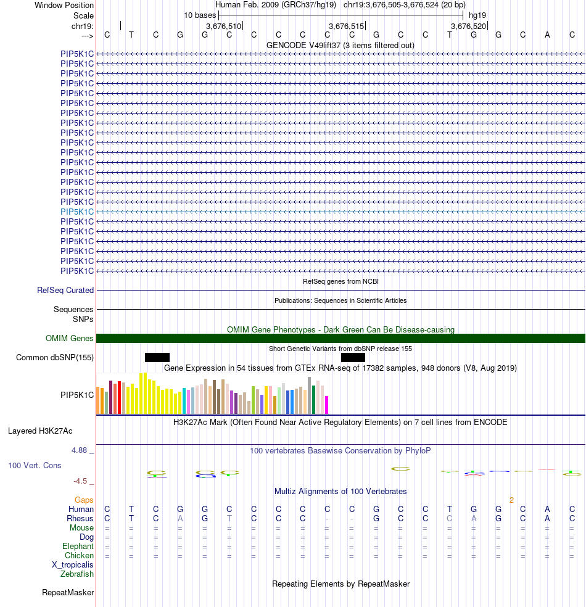Open the RefSeq Curated track label

[65, 291]
